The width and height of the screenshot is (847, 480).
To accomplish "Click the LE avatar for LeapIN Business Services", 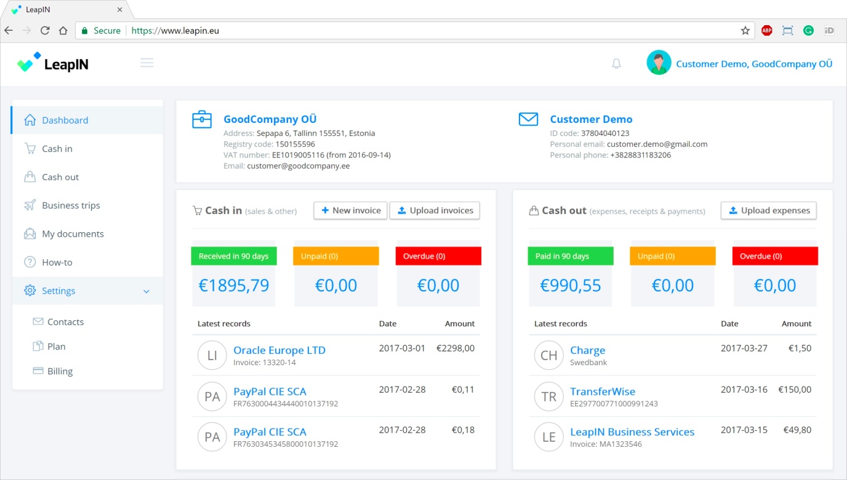I will 549,437.
